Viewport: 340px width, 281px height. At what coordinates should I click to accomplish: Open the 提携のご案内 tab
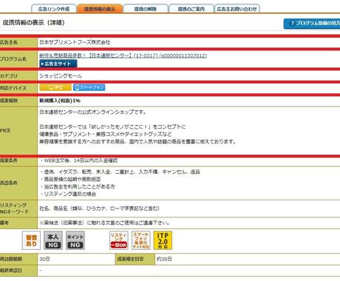click(x=191, y=9)
